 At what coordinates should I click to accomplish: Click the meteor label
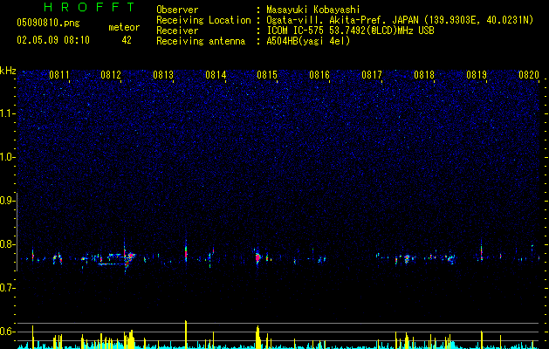pyautogui.click(x=124, y=27)
